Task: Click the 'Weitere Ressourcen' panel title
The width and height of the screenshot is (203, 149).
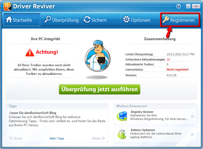Action: [132, 106]
